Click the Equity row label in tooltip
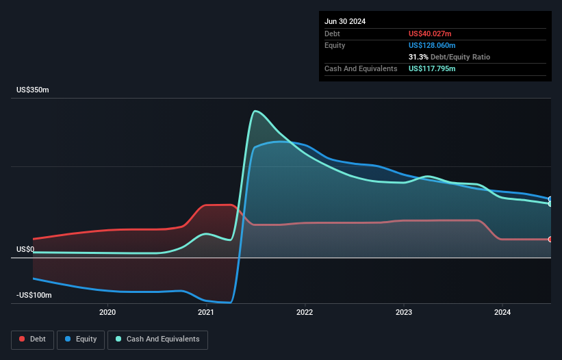562x360 pixels. click(x=335, y=45)
